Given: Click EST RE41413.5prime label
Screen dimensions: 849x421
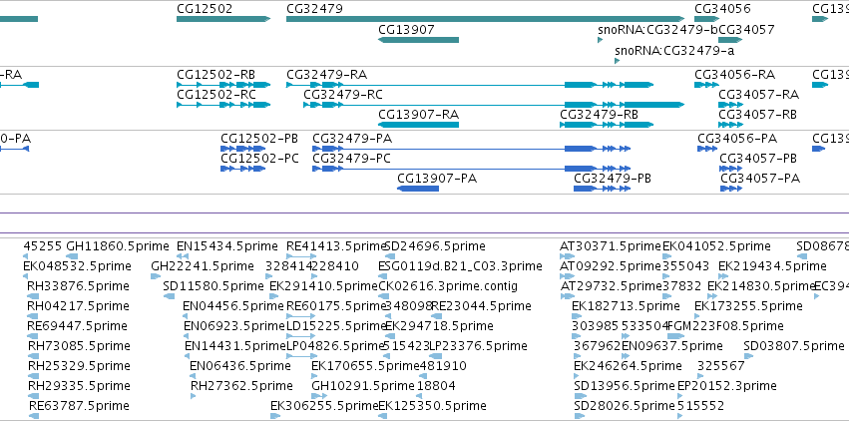Looking at the screenshot, I should click(x=335, y=246).
